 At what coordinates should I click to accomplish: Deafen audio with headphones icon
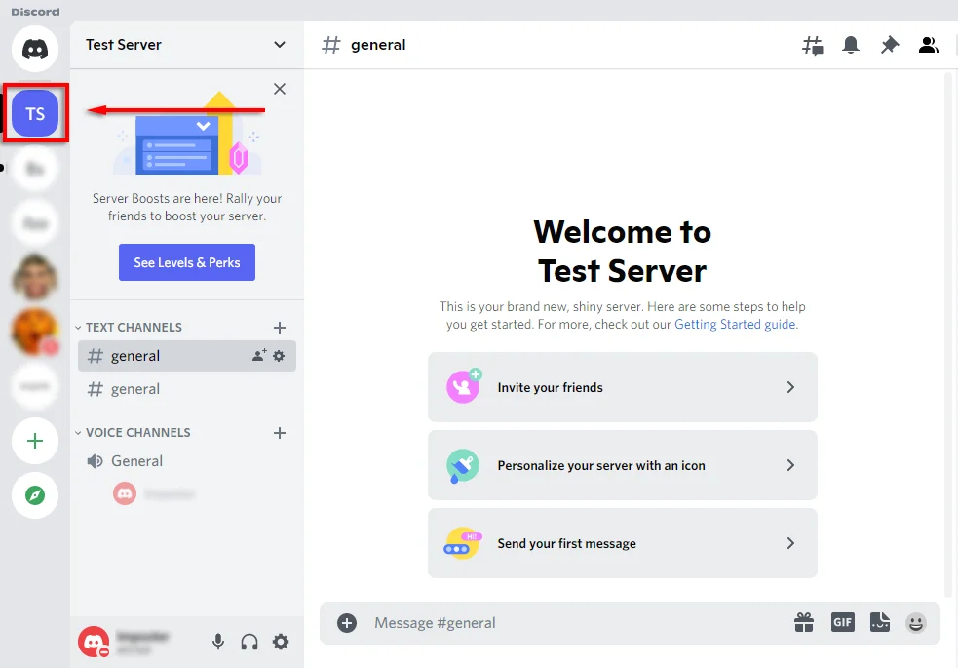coord(249,642)
